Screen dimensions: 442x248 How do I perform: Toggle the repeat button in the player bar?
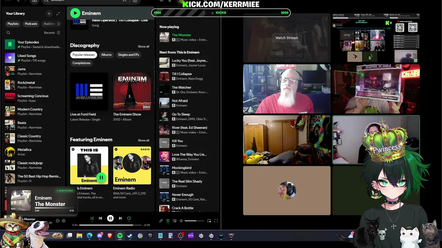point(129,218)
